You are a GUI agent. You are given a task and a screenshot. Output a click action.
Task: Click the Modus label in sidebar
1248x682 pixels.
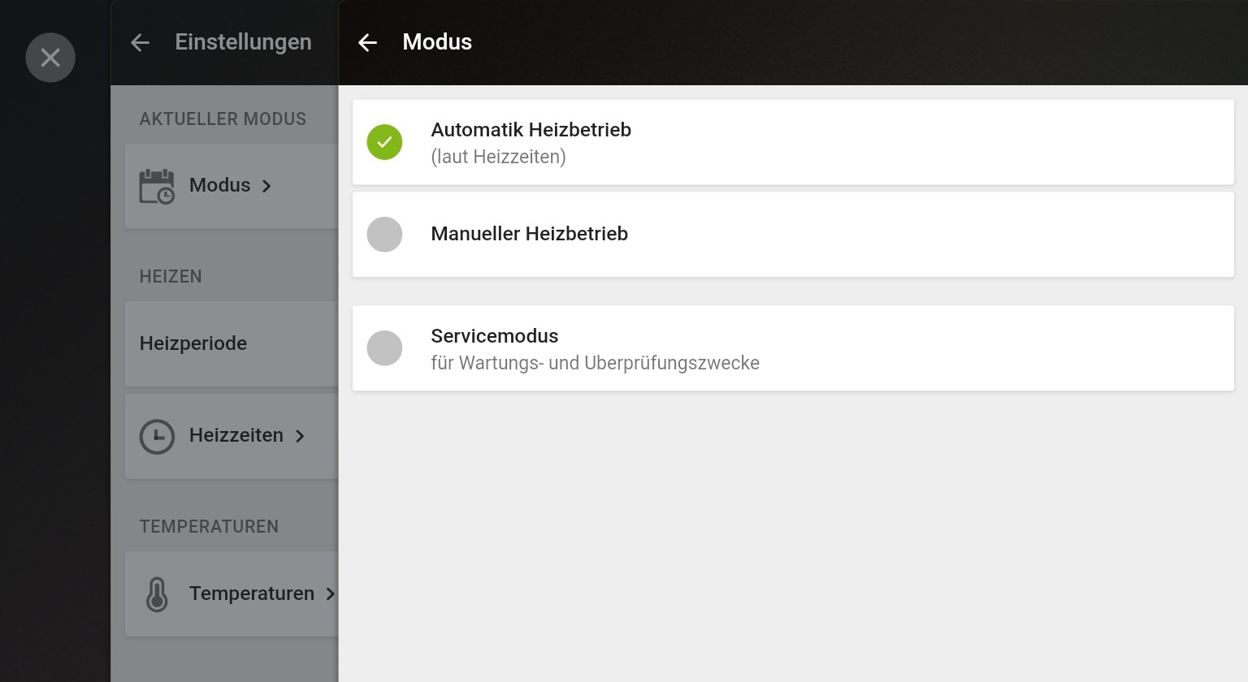[x=219, y=185]
